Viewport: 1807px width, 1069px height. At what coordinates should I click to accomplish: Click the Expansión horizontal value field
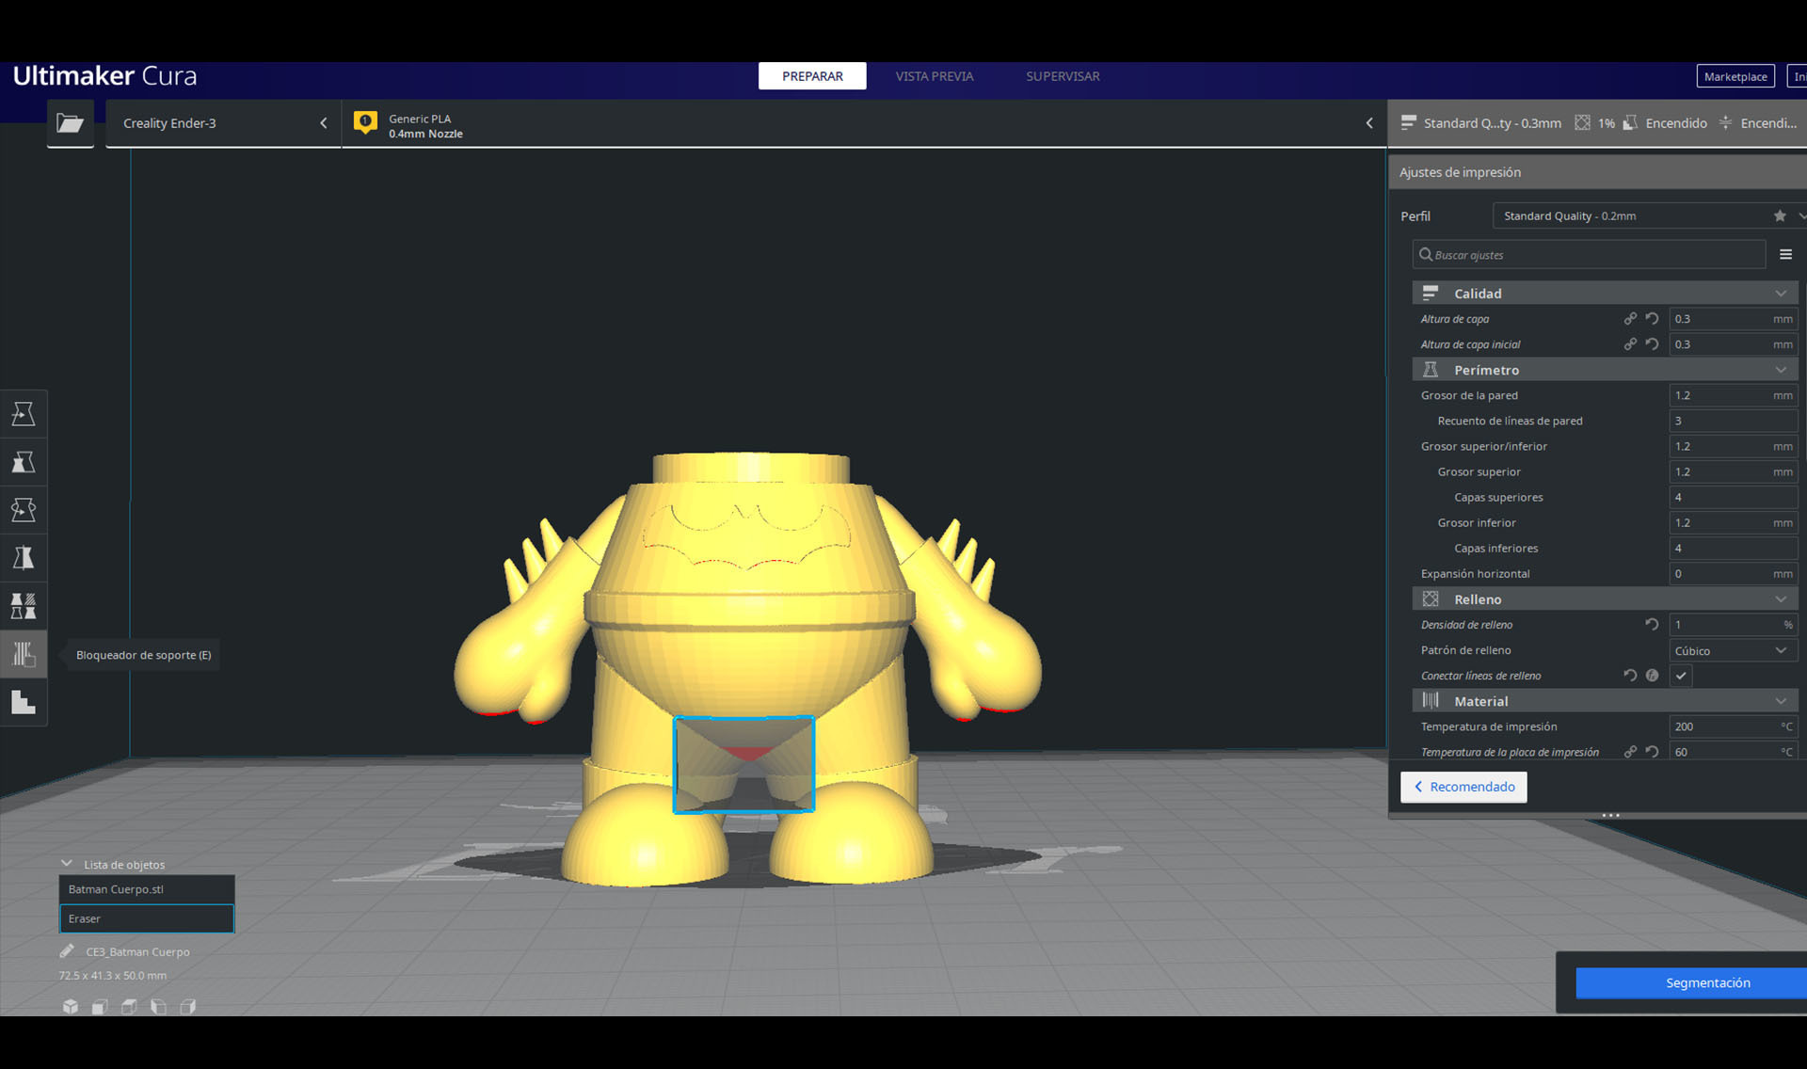pyautogui.click(x=1733, y=573)
